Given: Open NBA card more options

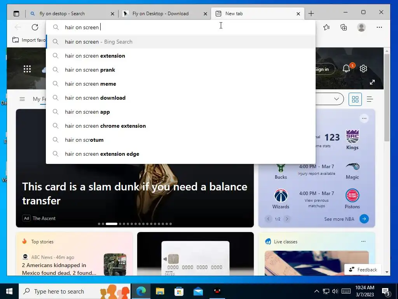Looking at the screenshot, I should pyautogui.click(x=364, y=118).
